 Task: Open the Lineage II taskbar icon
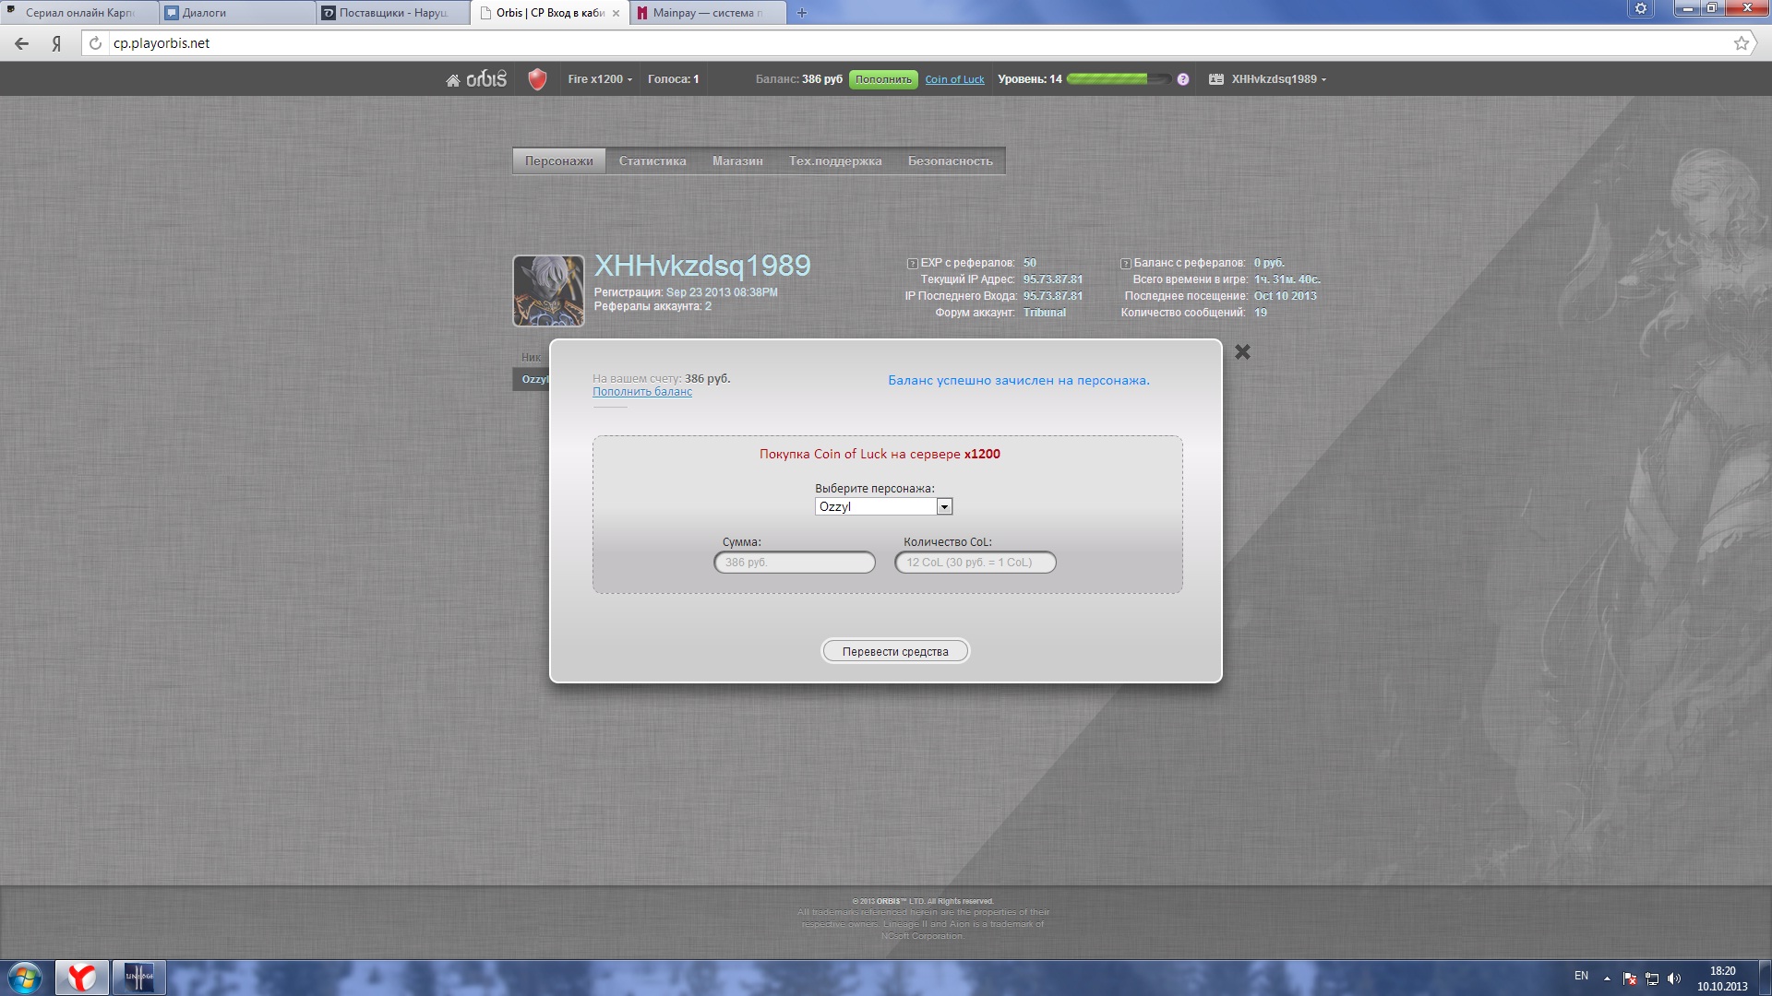tap(139, 977)
